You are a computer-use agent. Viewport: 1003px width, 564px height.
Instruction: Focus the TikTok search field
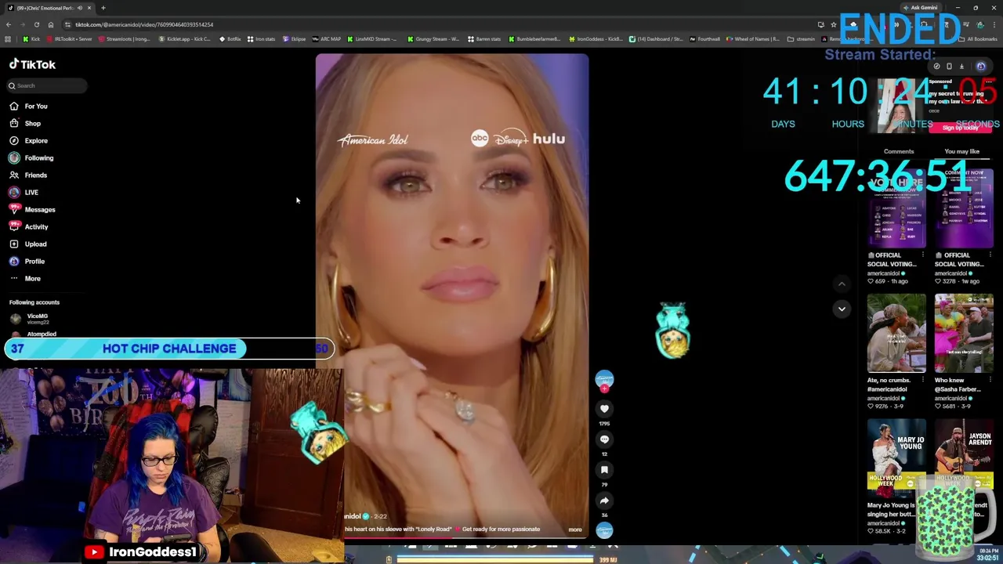pyautogui.click(x=47, y=85)
